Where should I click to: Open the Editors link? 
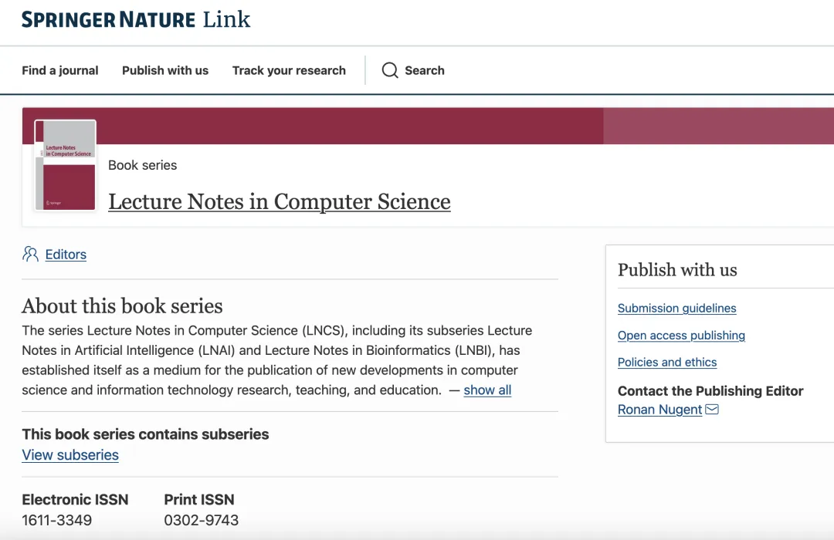[66, 255]
